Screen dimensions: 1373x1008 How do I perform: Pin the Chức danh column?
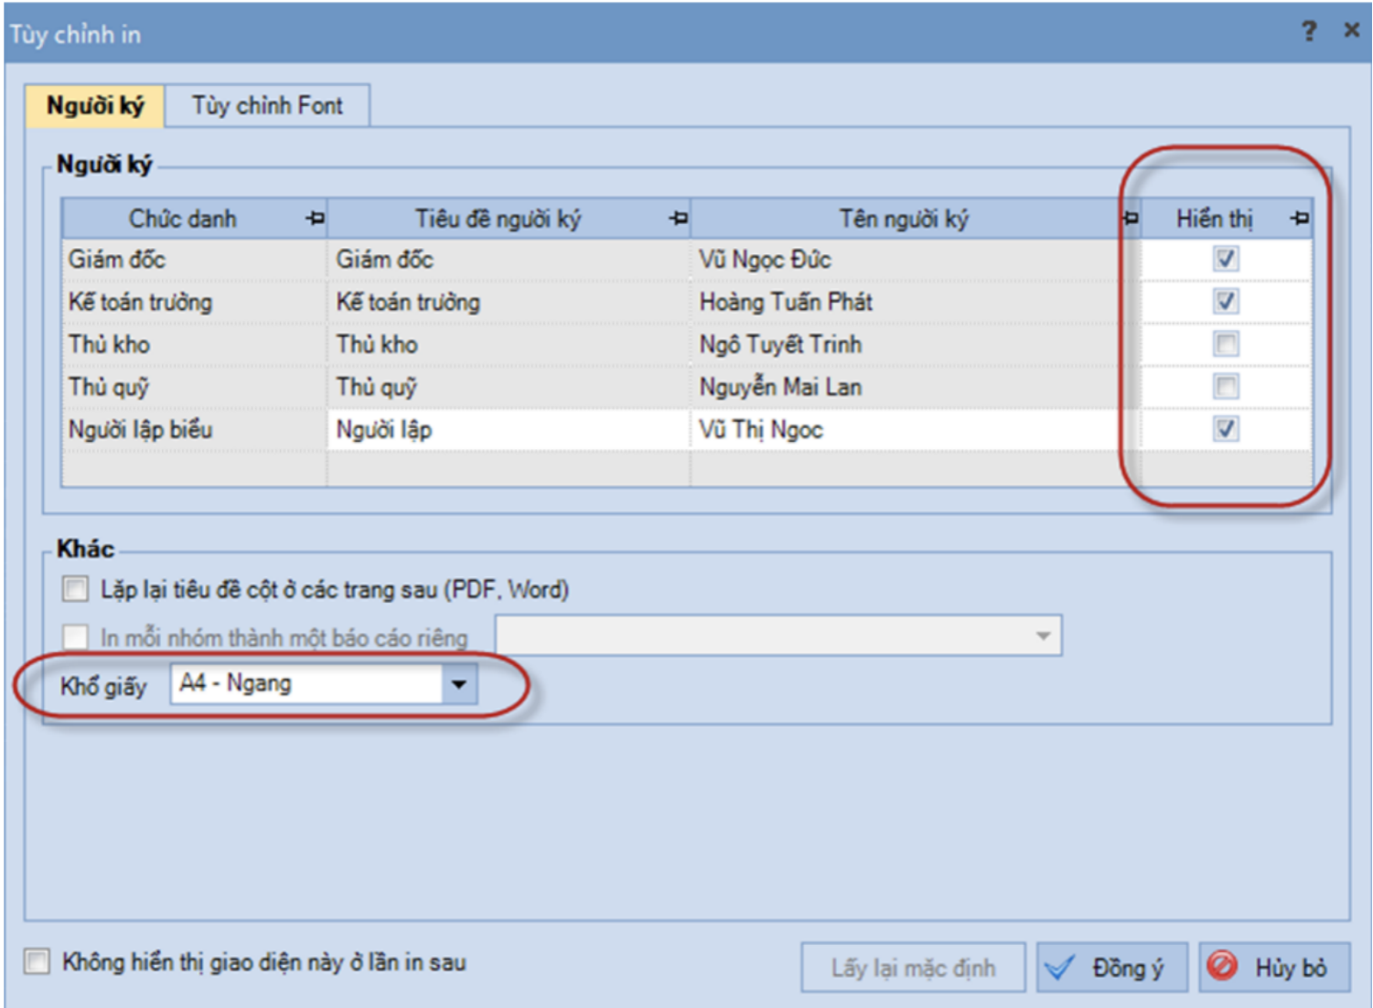(315, 219)
